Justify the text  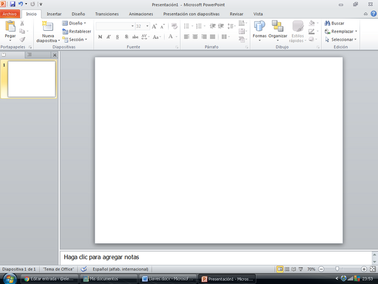213,37
